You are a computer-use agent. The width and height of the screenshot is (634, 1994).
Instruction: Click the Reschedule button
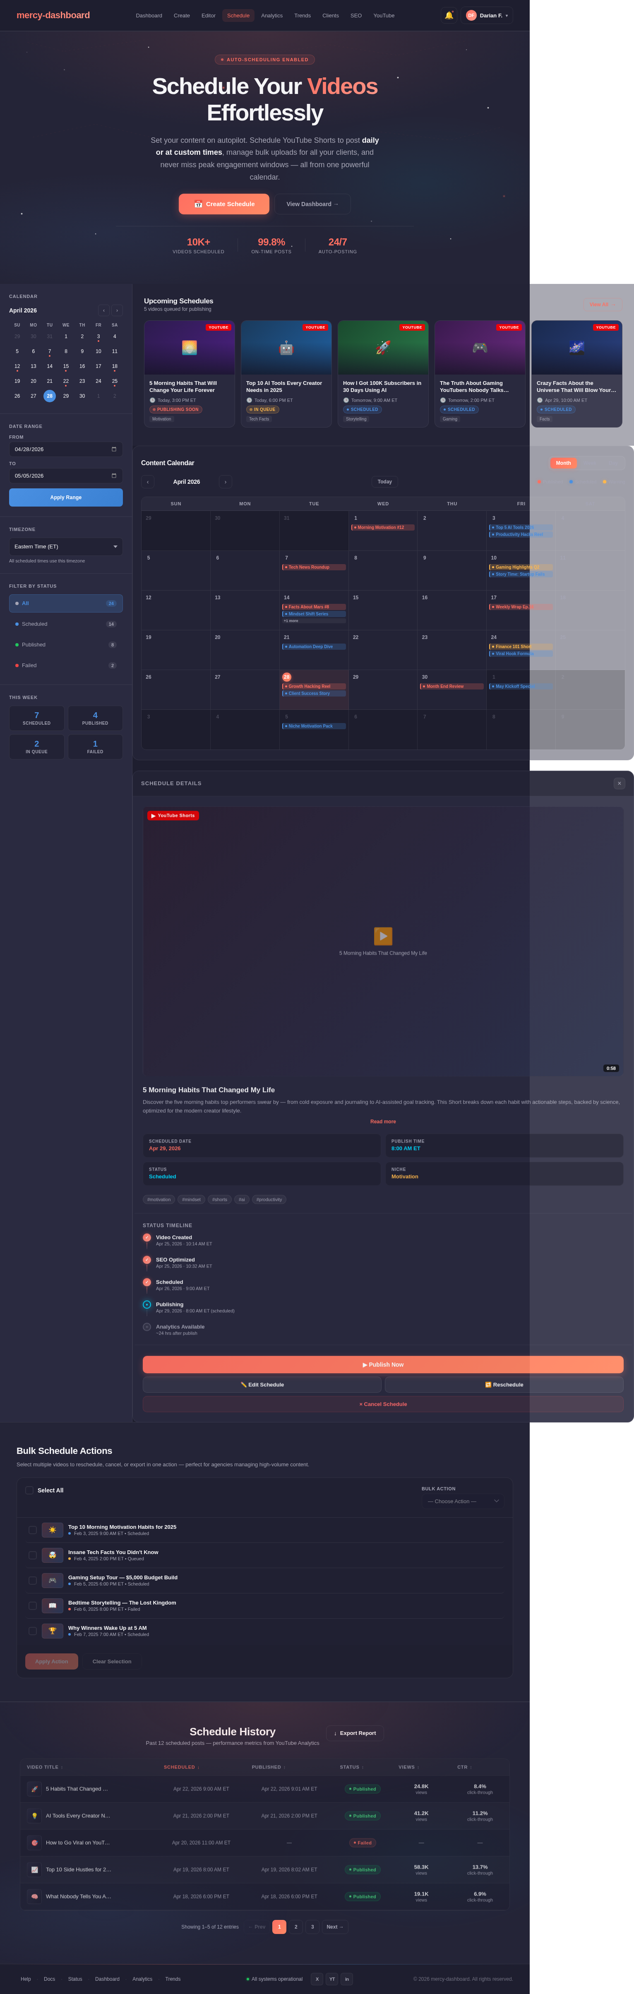pos(504,1385)
